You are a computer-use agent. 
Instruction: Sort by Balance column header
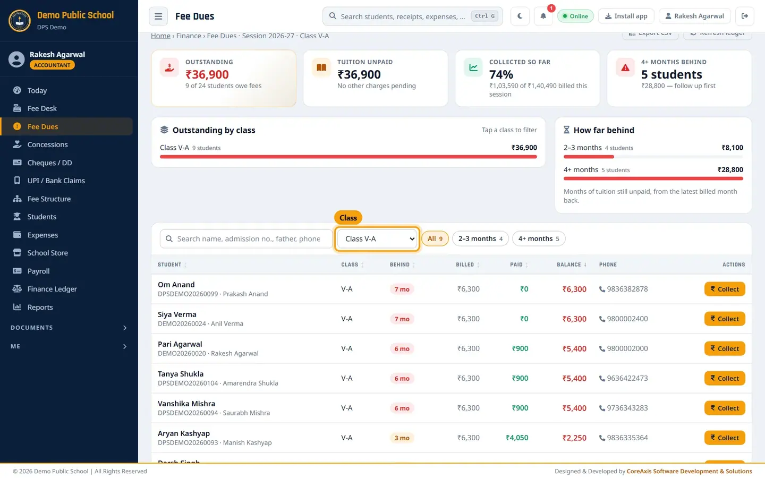tap(572, 264)
